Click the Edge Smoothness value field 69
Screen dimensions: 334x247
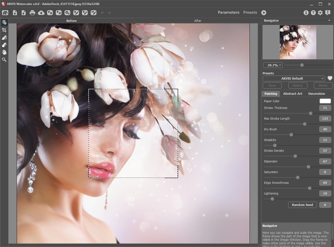325,183
